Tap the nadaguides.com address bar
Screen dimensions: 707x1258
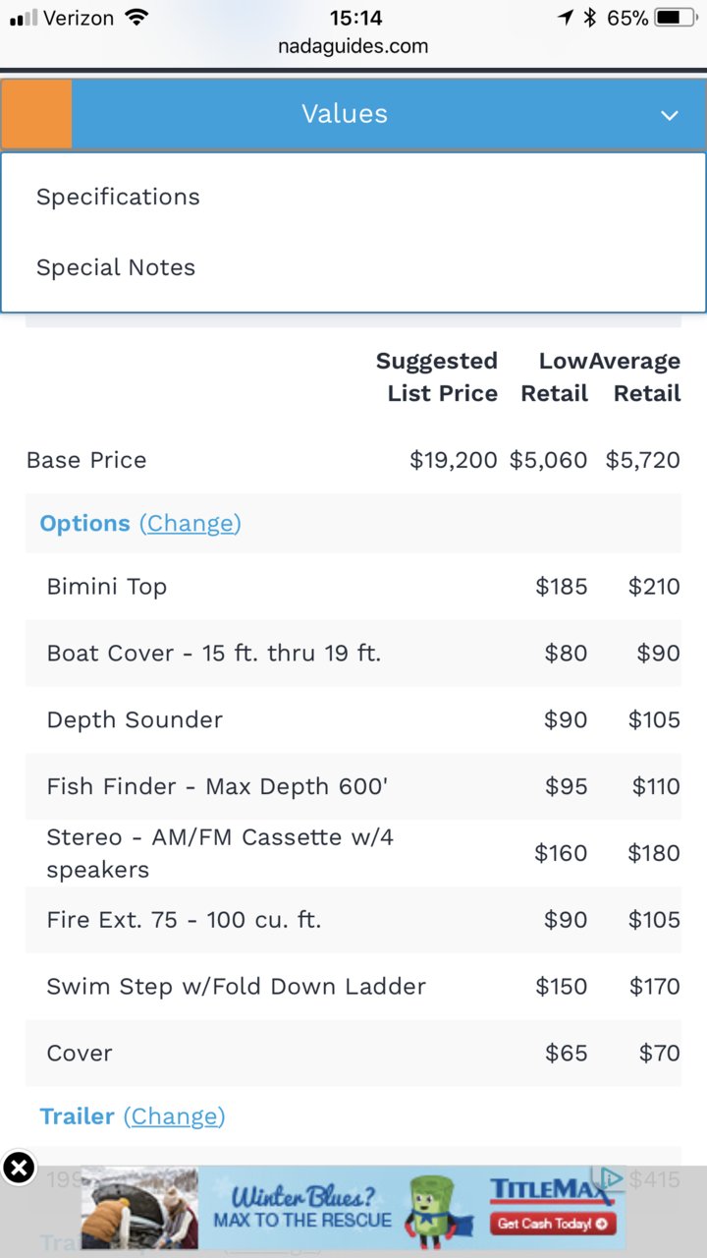pyautogui.click(x=353, y=46)
